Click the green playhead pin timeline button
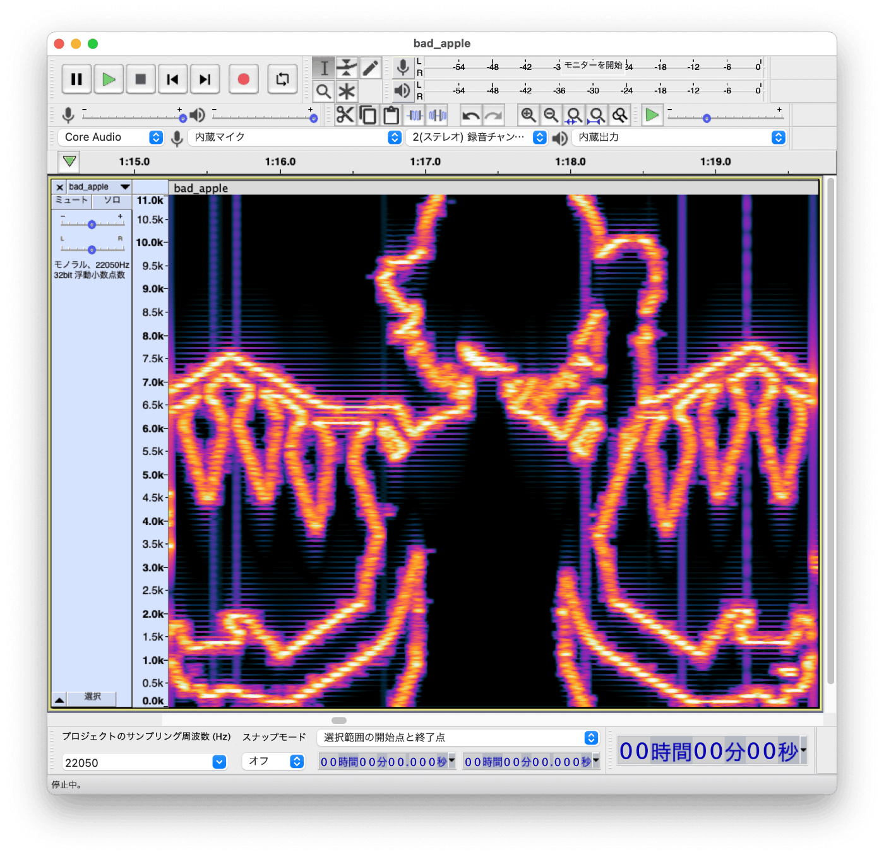 pyautogui.click(x=69, y=162)
